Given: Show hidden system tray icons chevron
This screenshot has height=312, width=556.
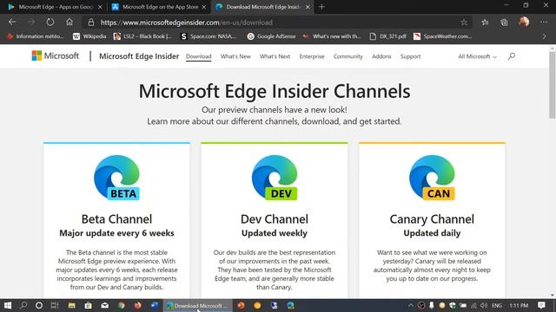Looking at the screenshot, I should click(411, 305).
